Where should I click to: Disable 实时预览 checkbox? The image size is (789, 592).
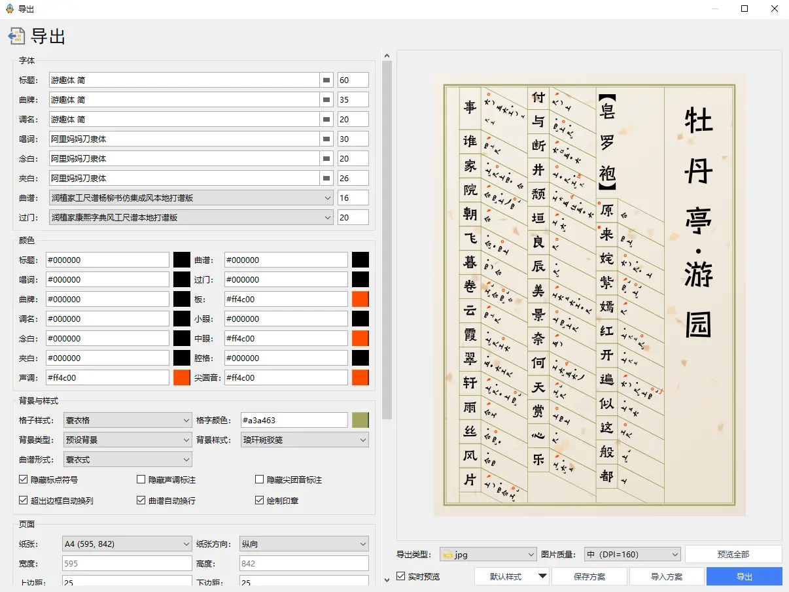click(x=401, y=576)
